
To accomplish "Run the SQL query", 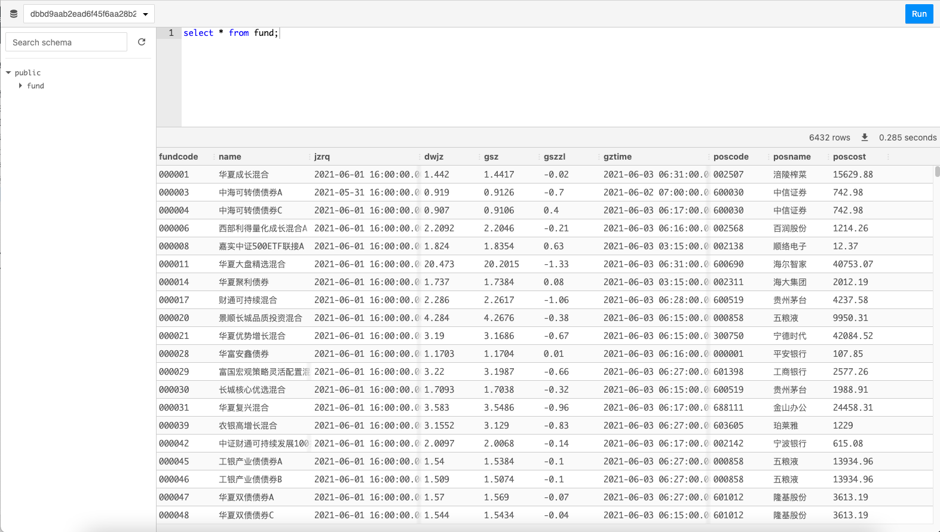I will 919,14.
